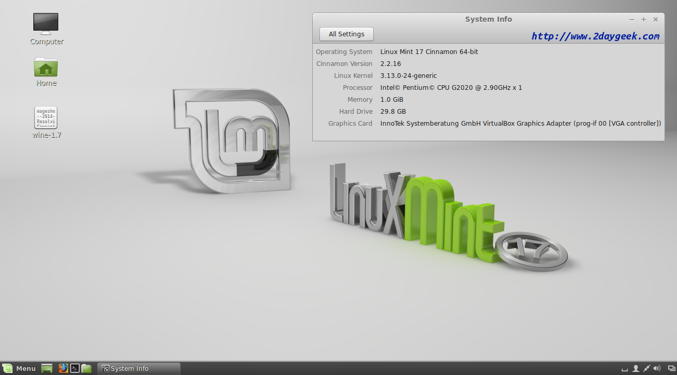677x375 pixels.
Task: Click the Show Desktop icon in panel
Action: (47, 368)
